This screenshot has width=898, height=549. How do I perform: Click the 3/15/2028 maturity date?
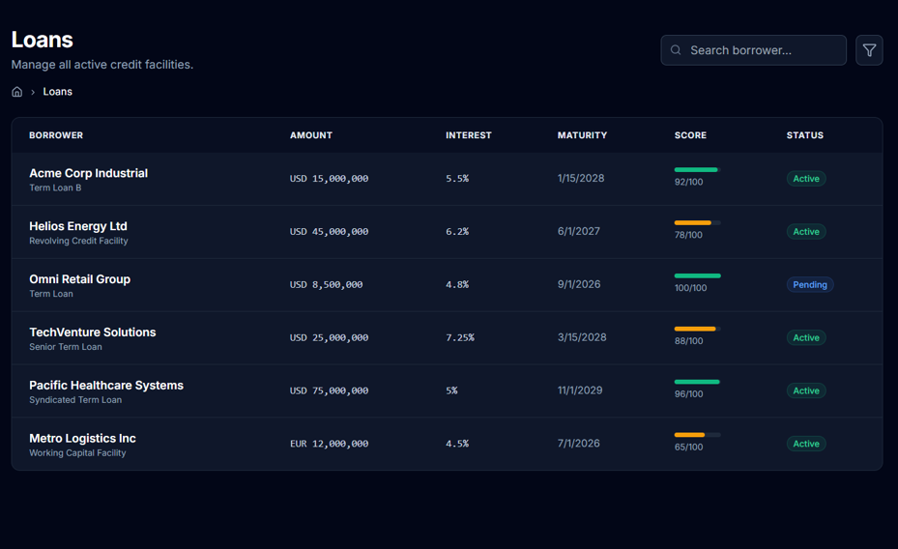(582, 337)
